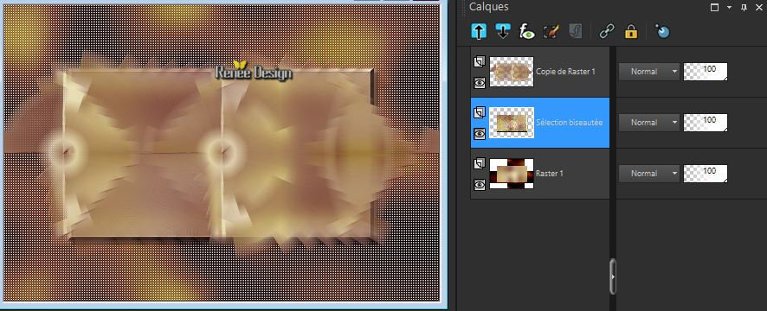Click the edit selection brush icon
Viewport: 767px width, 311px height.
[x=551, y=32]
